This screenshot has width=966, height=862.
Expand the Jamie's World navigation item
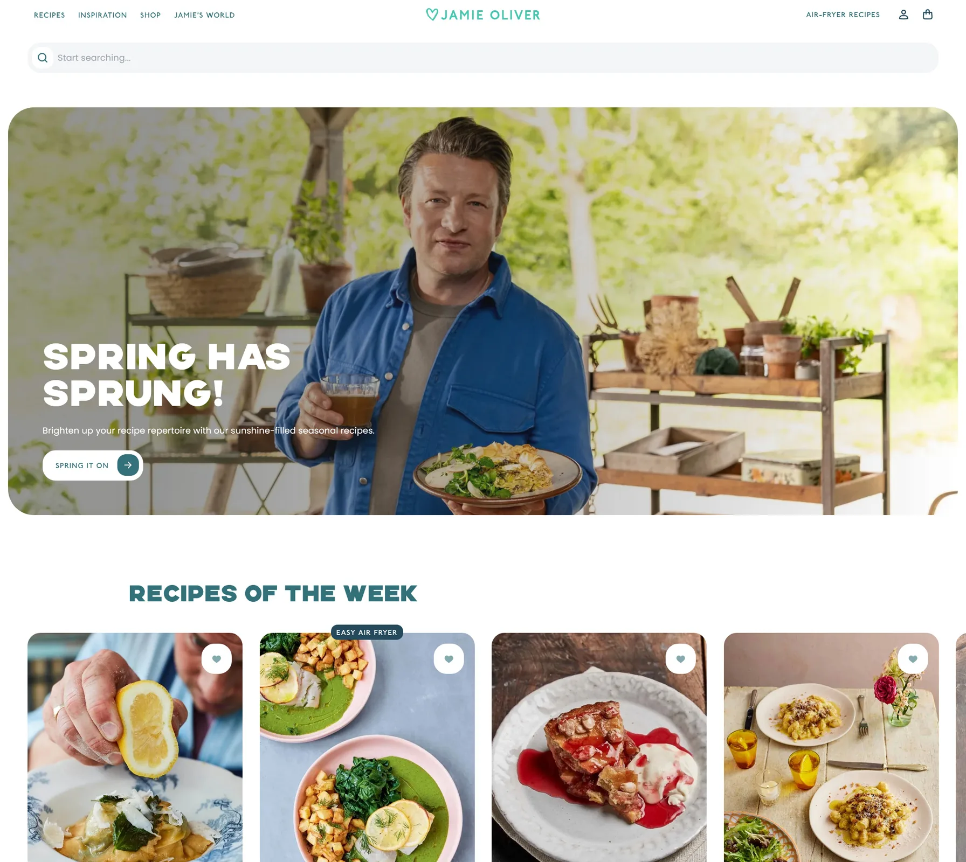point(204,15)
